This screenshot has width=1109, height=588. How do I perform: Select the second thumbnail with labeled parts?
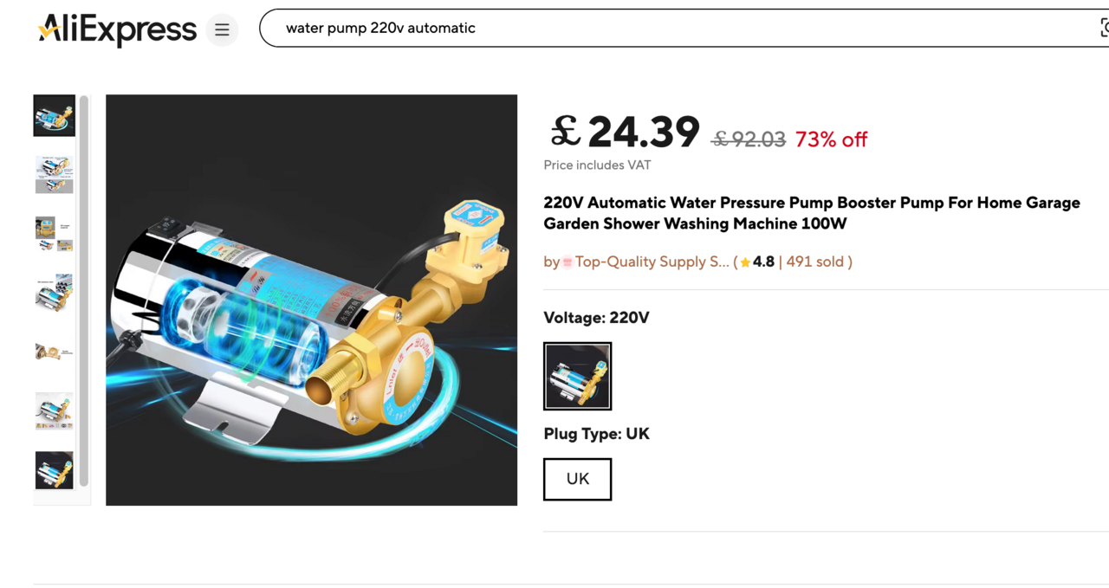click(x=55, y=175)
